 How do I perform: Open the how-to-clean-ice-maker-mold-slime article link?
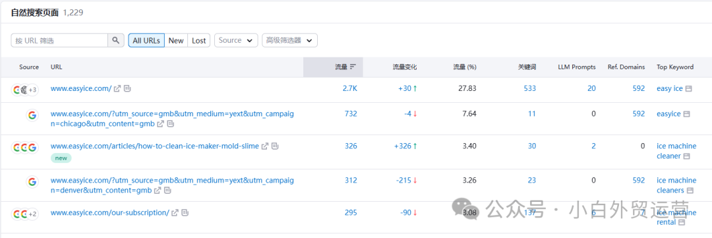tap(154, 146)
